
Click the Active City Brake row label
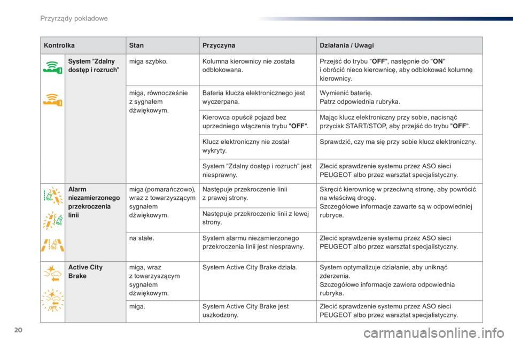[85, 271]
